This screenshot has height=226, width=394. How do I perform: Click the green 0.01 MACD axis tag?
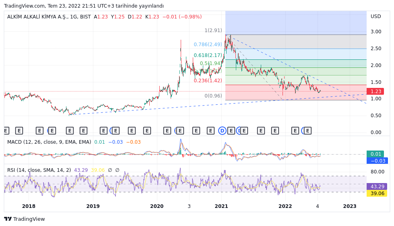coord(375,154)
